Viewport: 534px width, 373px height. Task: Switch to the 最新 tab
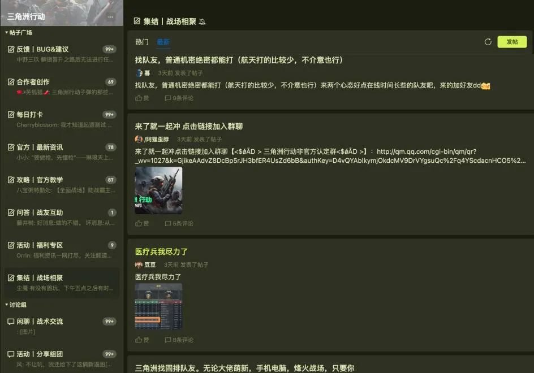(x=163, y=42)
